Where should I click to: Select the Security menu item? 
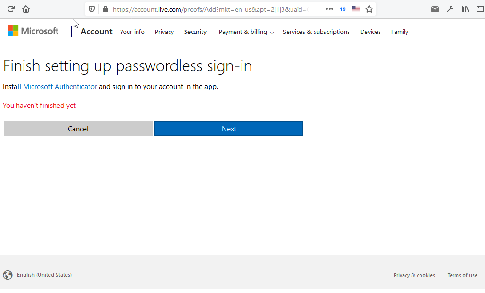point(195,32)
